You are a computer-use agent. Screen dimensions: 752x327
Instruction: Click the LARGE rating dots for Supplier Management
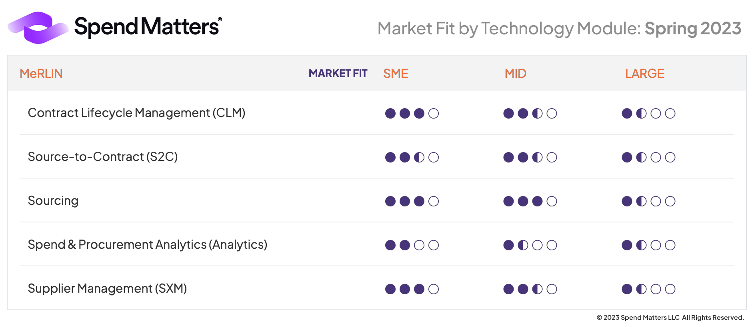point(648,289)
